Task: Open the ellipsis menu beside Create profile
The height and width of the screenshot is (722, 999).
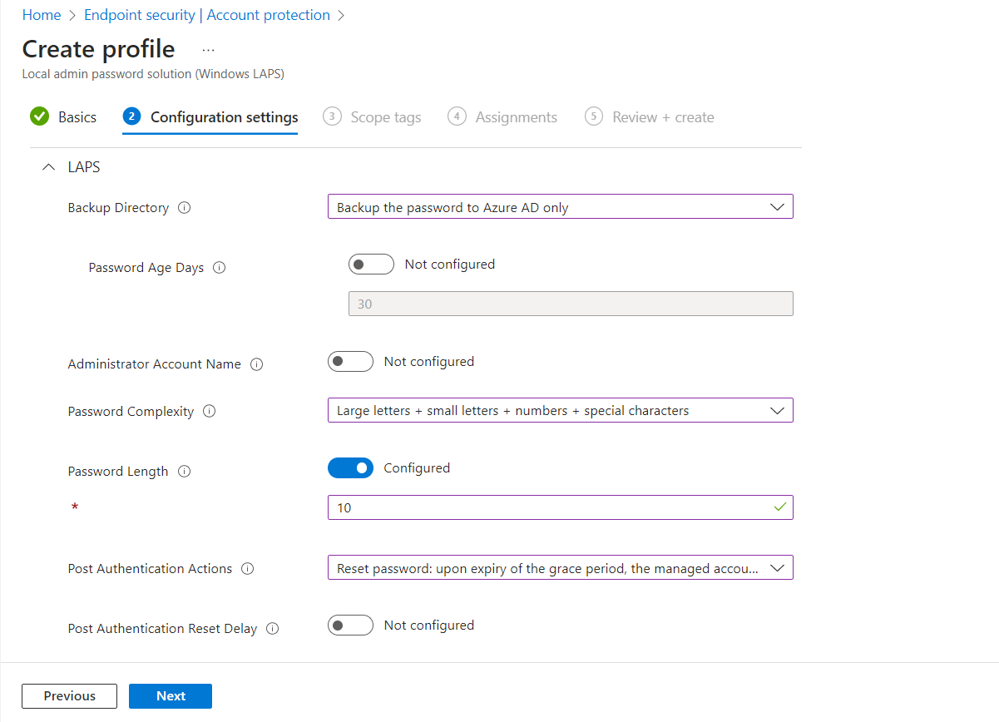Action: coord(208,50)
